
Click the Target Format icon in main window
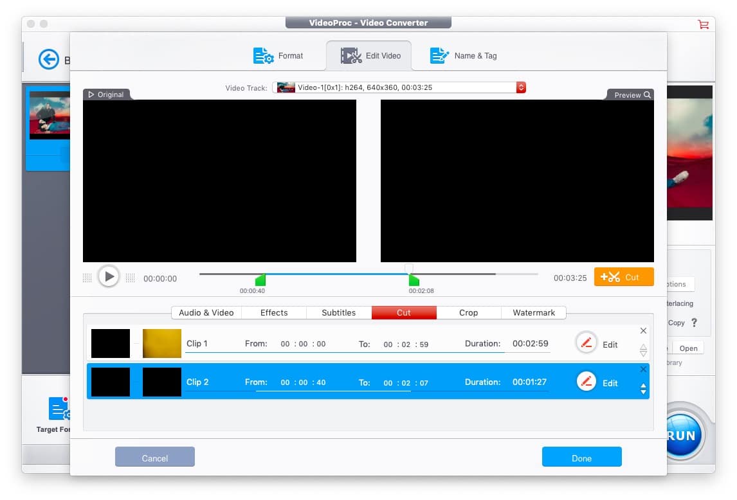[59, 408]
